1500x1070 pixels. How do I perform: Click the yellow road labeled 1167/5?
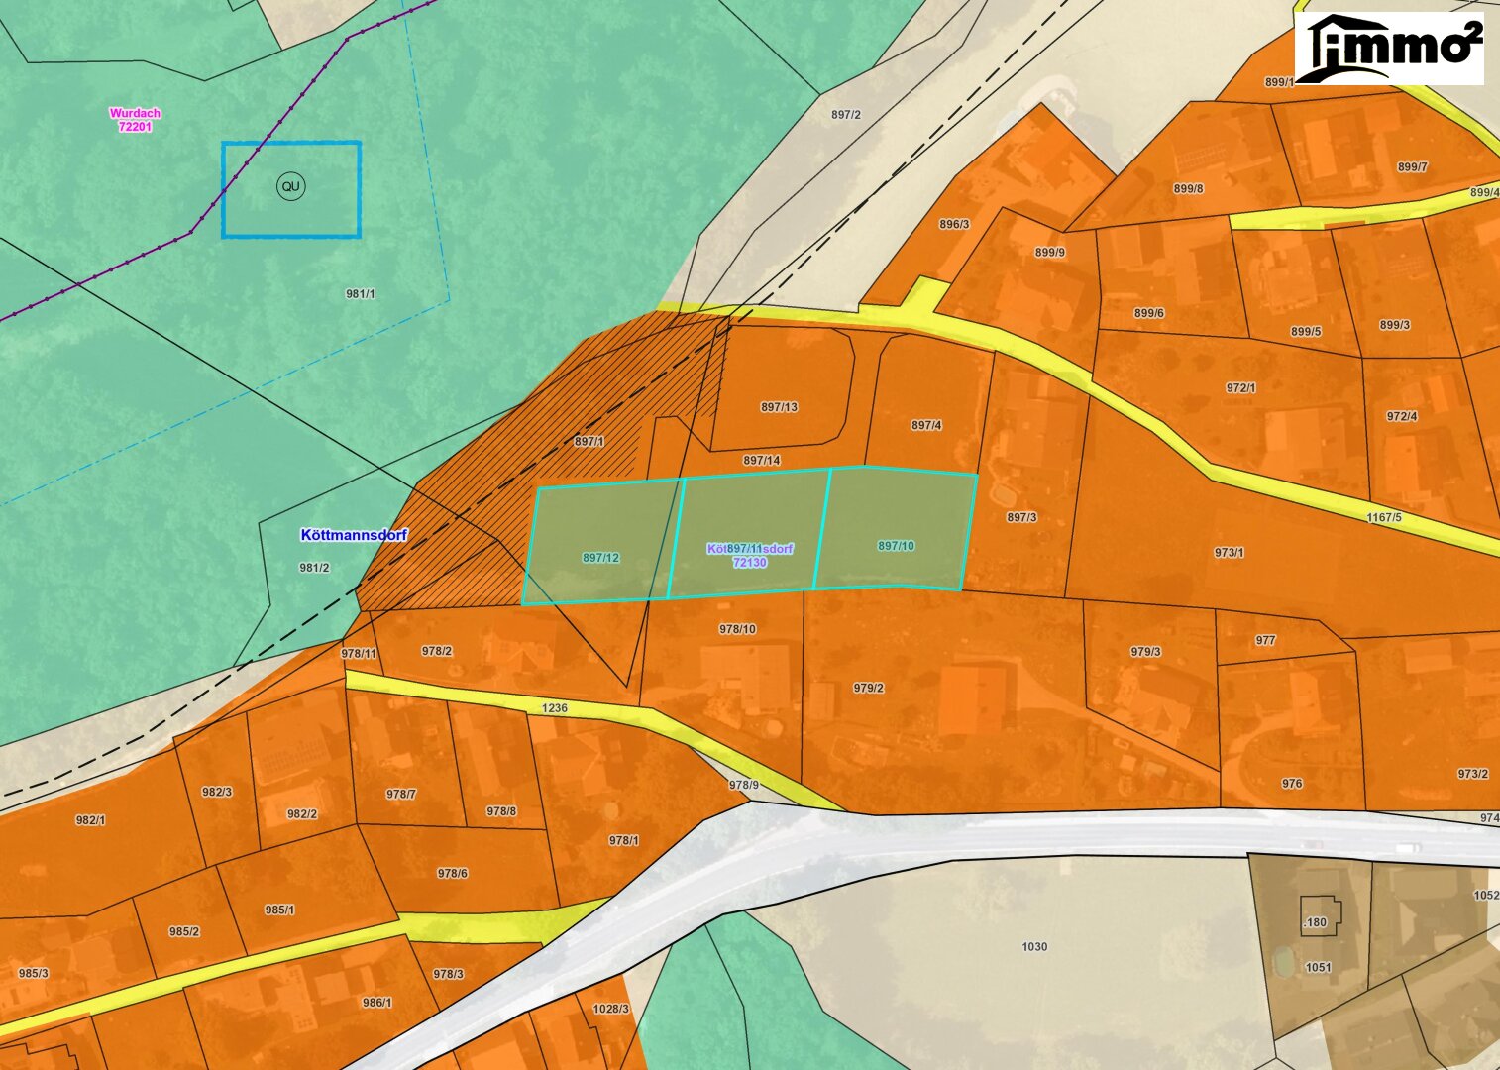tap(1383, 517)
